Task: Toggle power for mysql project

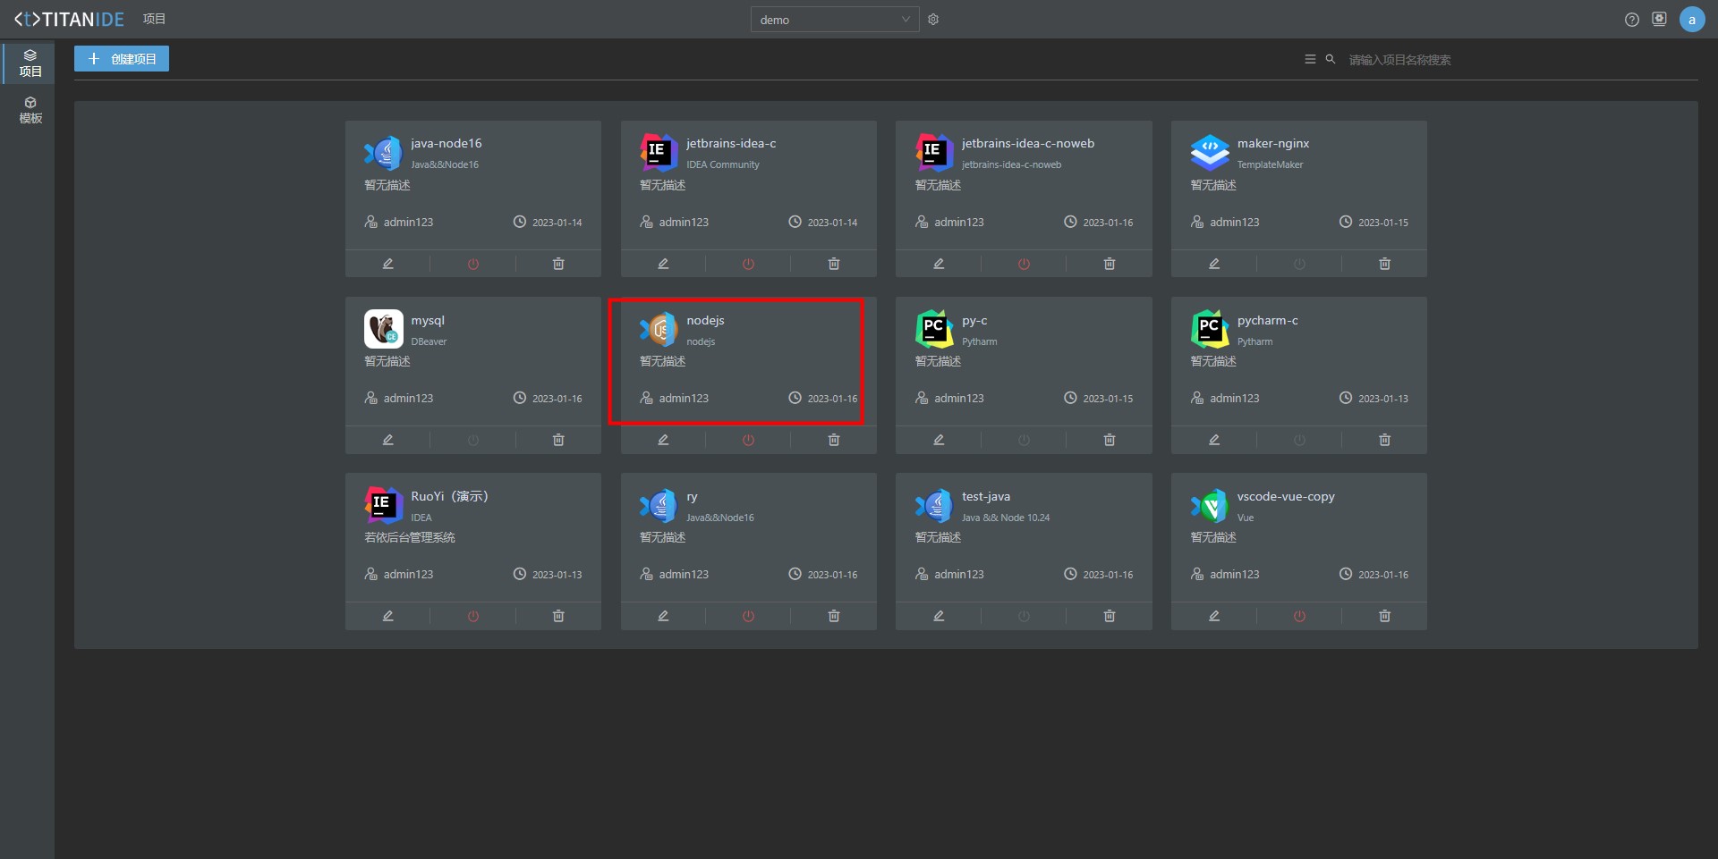Action: [473, 440]
